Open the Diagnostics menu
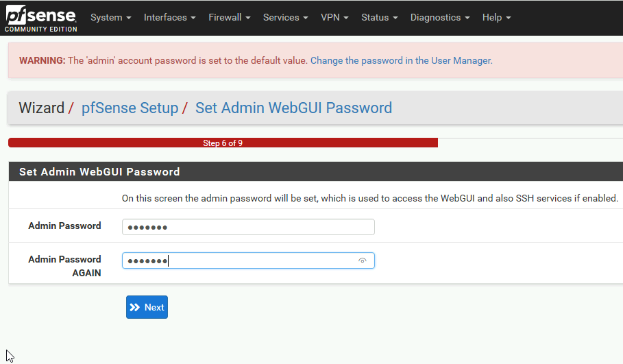Screen dimensions: 623x364 [440, 18]
